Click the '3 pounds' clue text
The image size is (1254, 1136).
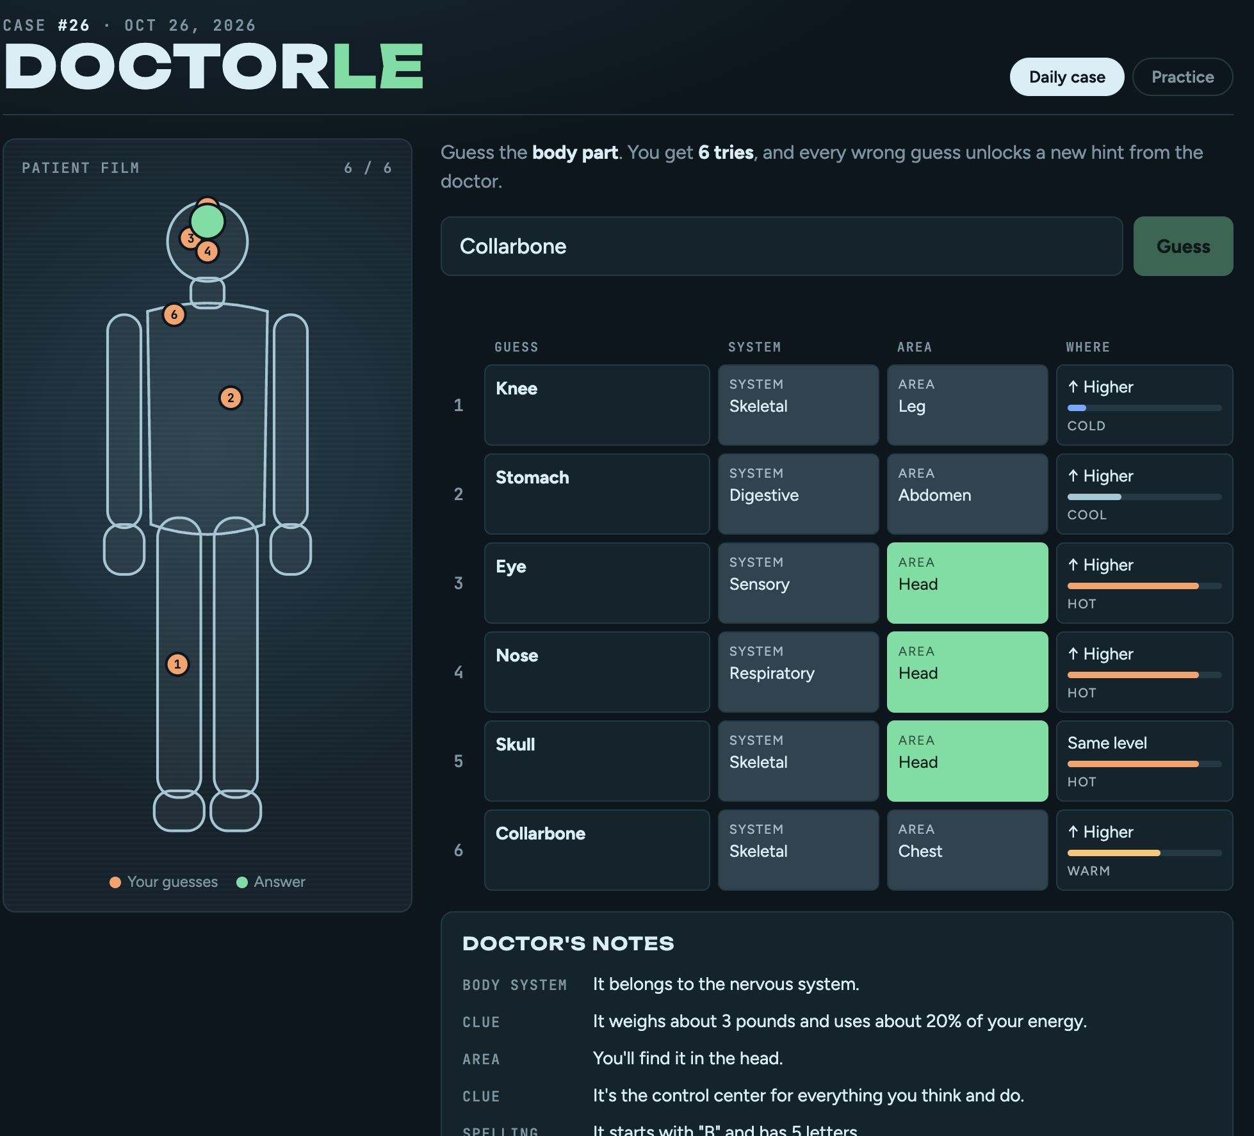[840, 1021]
